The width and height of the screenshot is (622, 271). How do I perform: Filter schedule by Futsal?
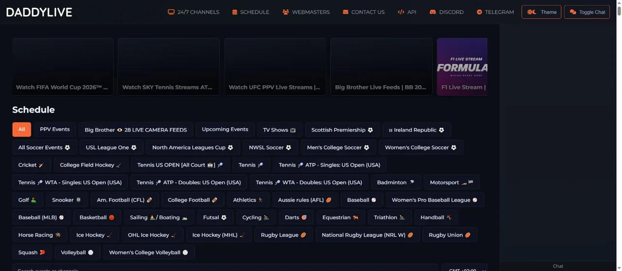click(x=215, y=217)
